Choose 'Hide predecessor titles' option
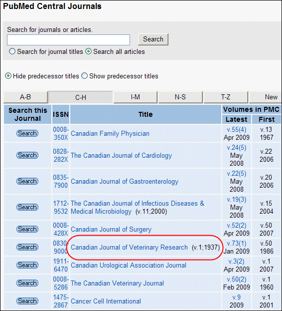 (8, 76)
